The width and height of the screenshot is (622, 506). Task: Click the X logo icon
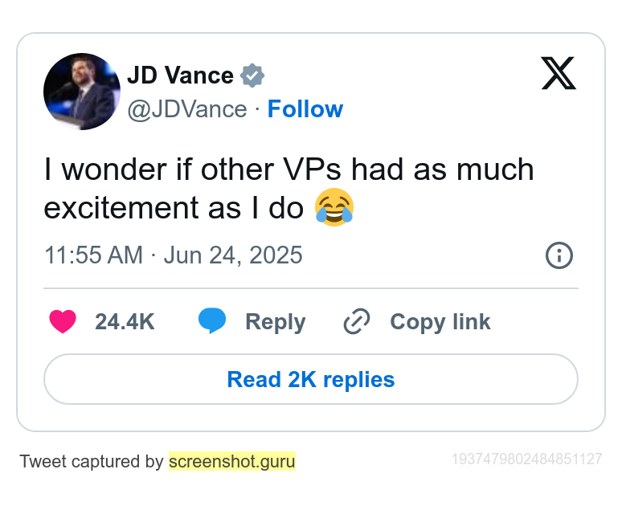(x=559, y=73)
